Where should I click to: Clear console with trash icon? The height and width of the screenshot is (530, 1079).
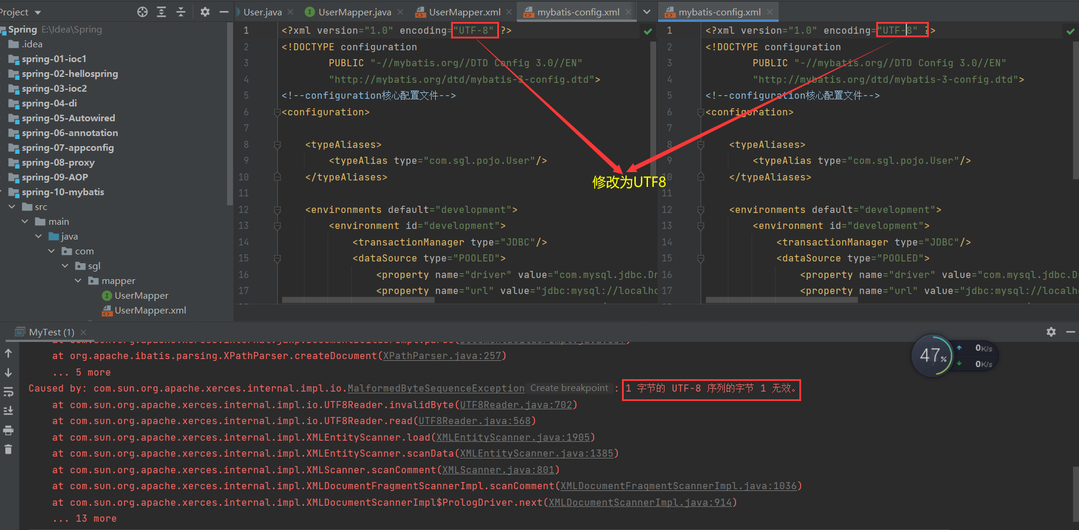tap(8, 450)
